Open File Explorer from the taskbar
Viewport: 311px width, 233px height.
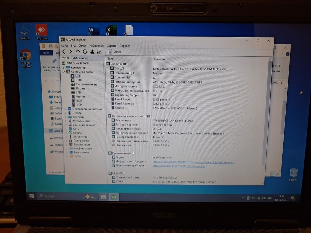(x=103, y=197)
